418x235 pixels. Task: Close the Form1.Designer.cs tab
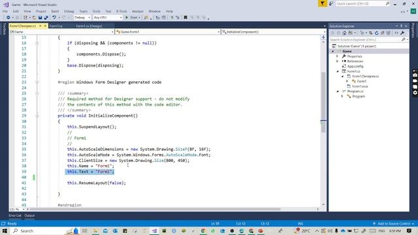45,26
